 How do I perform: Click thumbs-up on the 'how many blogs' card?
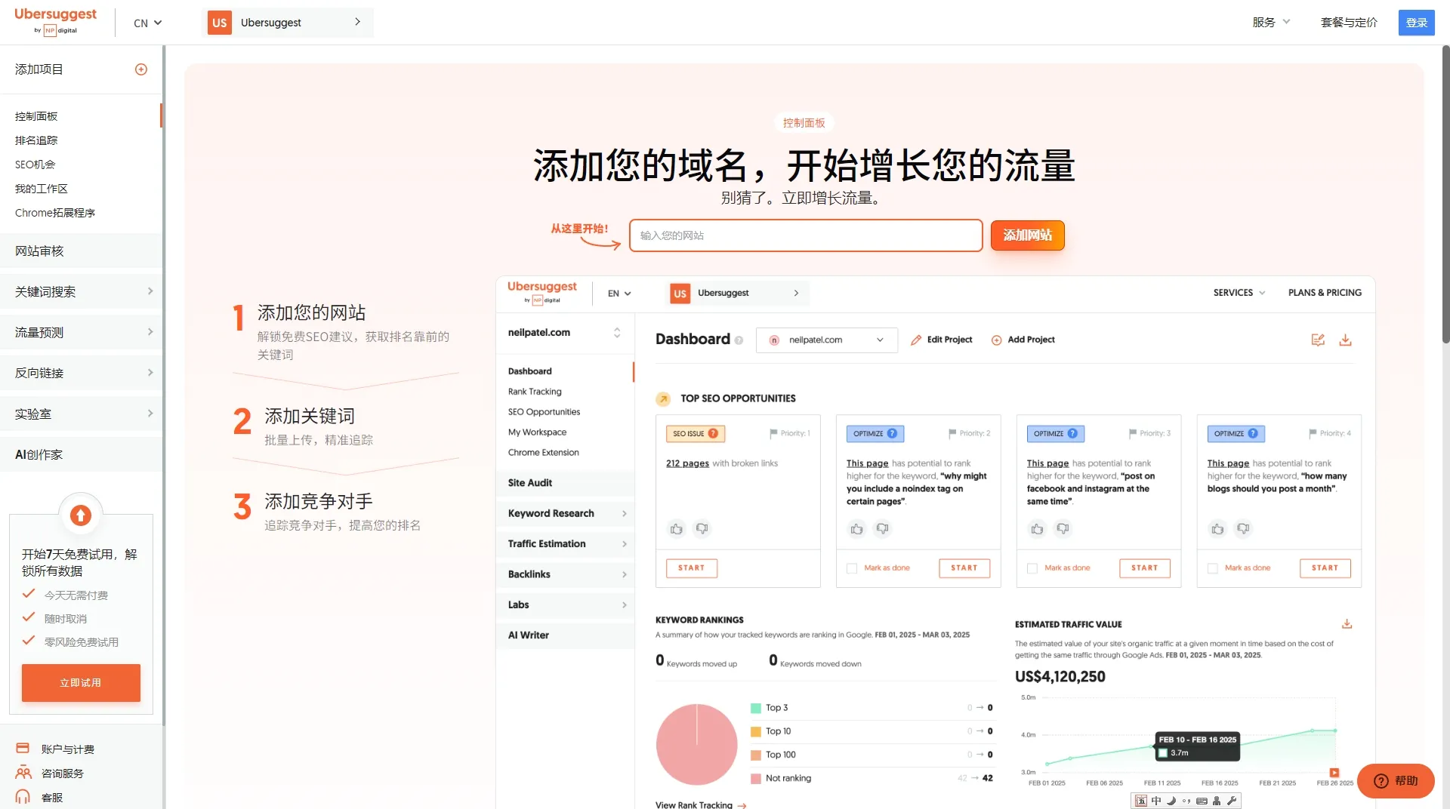(1217, 529)
